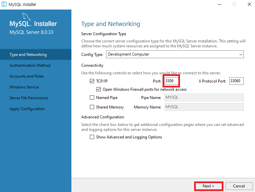Click the Cancel button
The image size is (255, 192).
pos(239,186)
